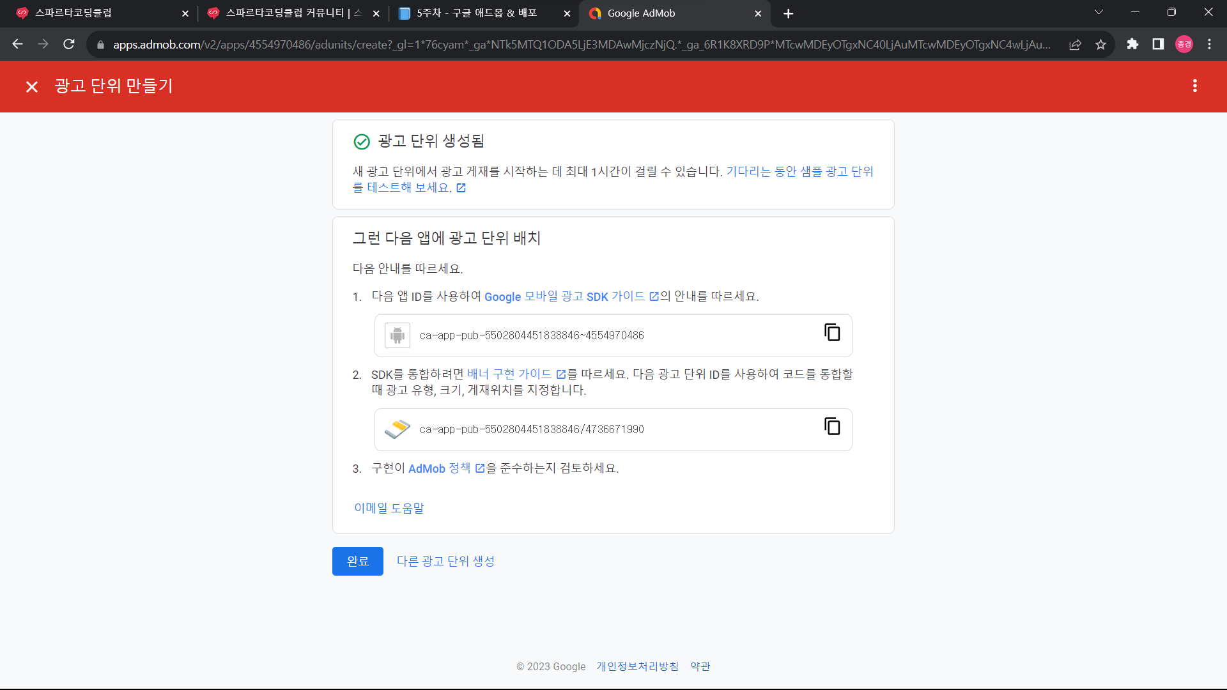Screen dimensions: 1227x690
Task: Click 다른 광고 단위 생성
Action: (x=445, y=561)
